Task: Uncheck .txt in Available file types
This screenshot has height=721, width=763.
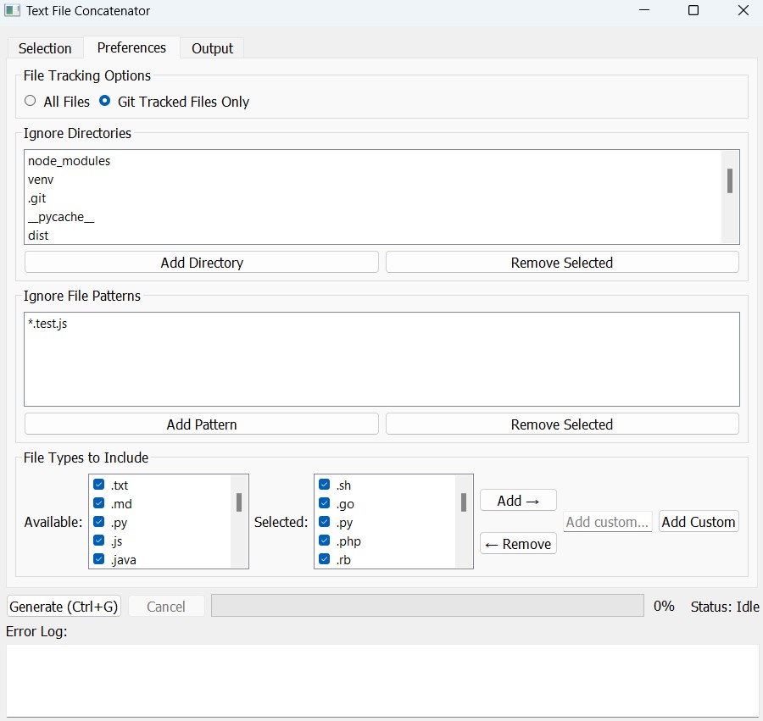Action: coord(99,485)
